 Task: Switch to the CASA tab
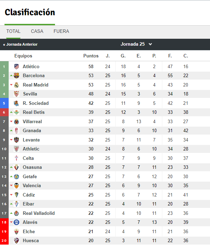[x=37, y=31]
